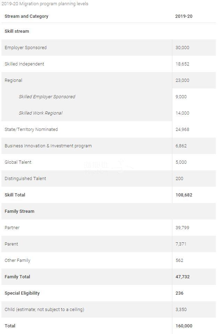Click the italic Skilled Employer Sponsored sub-row
The height and width of the screenshot is (334, 219).
[x=47, y=97]
